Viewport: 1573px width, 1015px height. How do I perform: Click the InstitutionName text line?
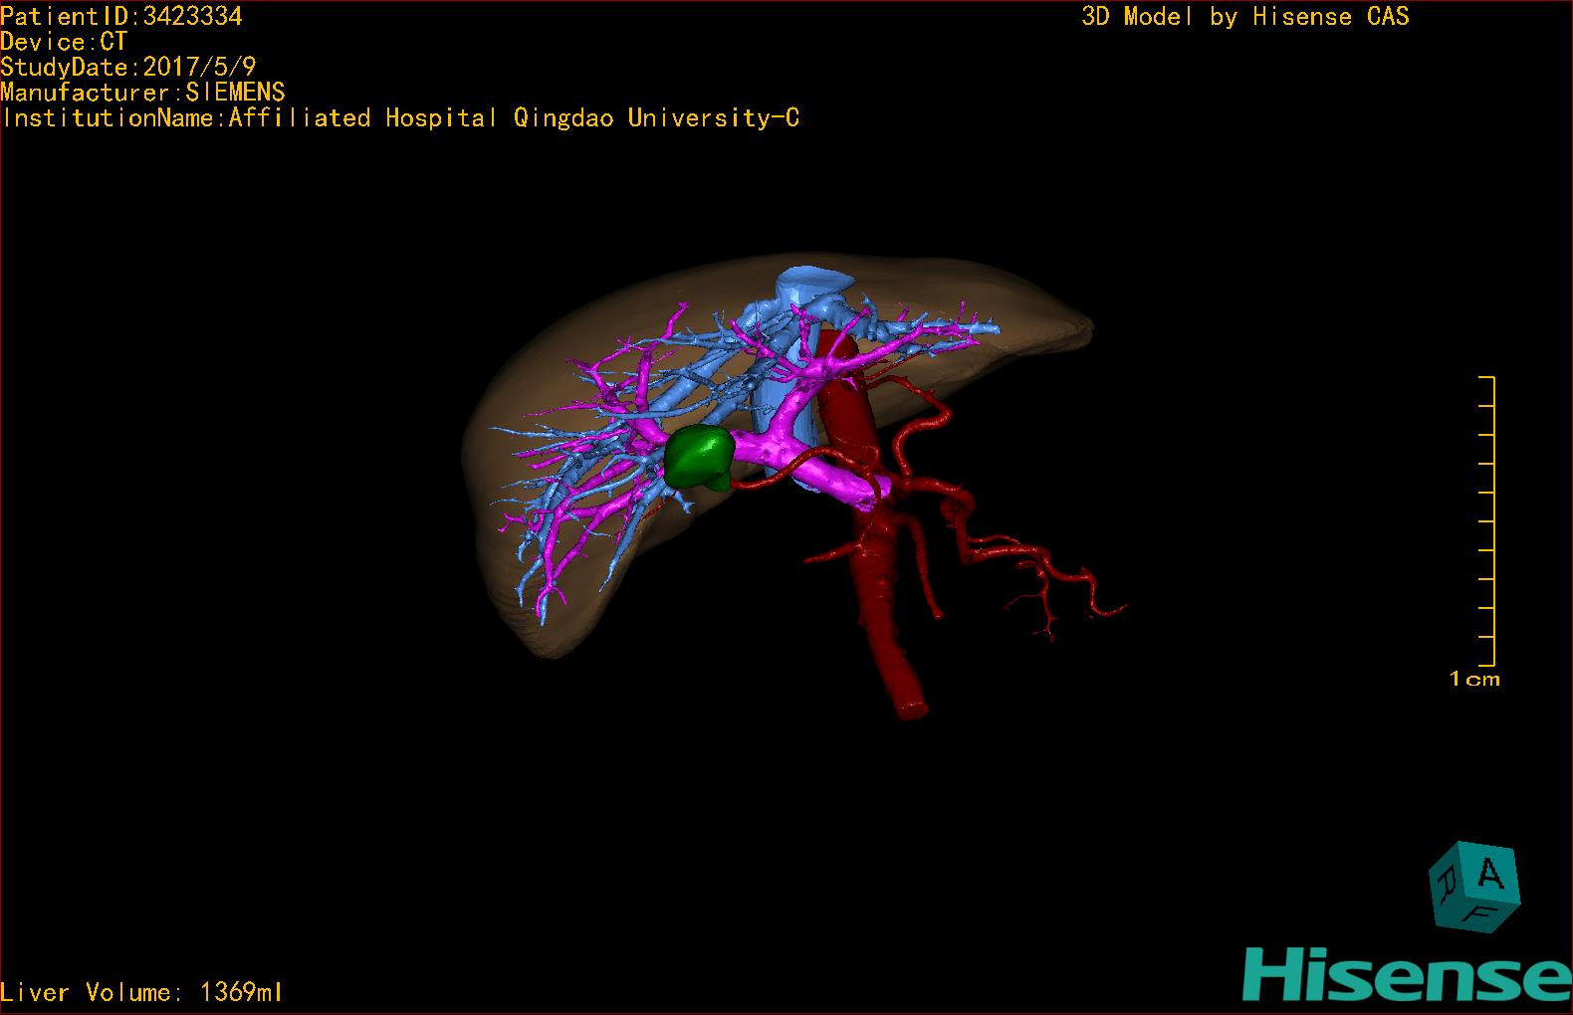pyautogui.click(x=400, y=118)
